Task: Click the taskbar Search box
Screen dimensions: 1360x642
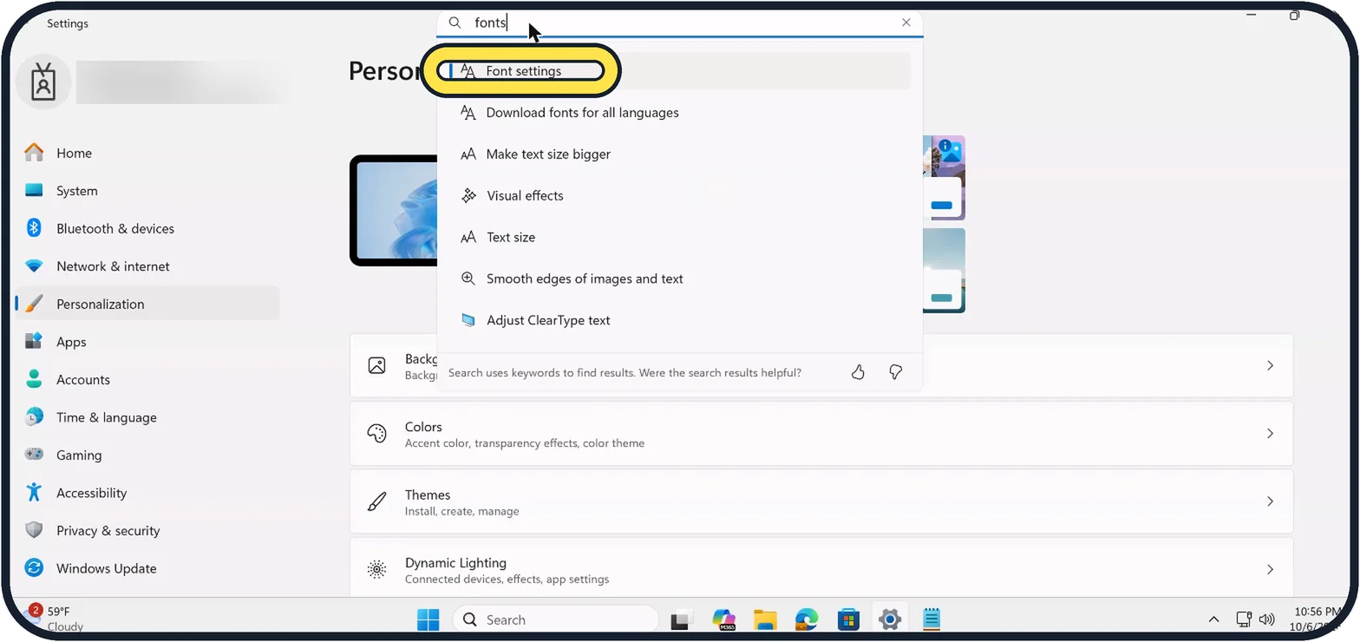Action: (555, 619)
